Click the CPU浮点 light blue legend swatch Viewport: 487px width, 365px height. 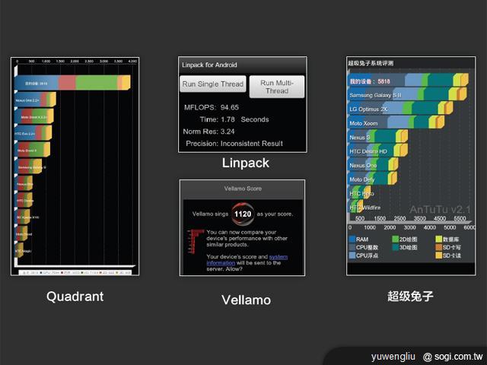click(351, 255)
